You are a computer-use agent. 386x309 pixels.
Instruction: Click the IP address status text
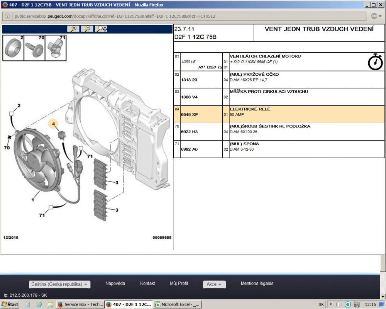tap(25, 295)
